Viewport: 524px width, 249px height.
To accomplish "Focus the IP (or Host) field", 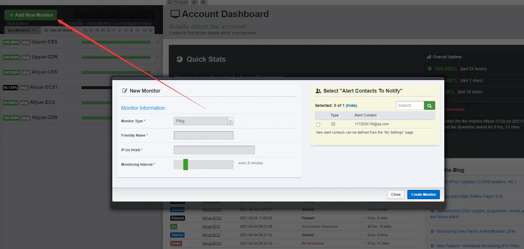I will coord(214,150).
